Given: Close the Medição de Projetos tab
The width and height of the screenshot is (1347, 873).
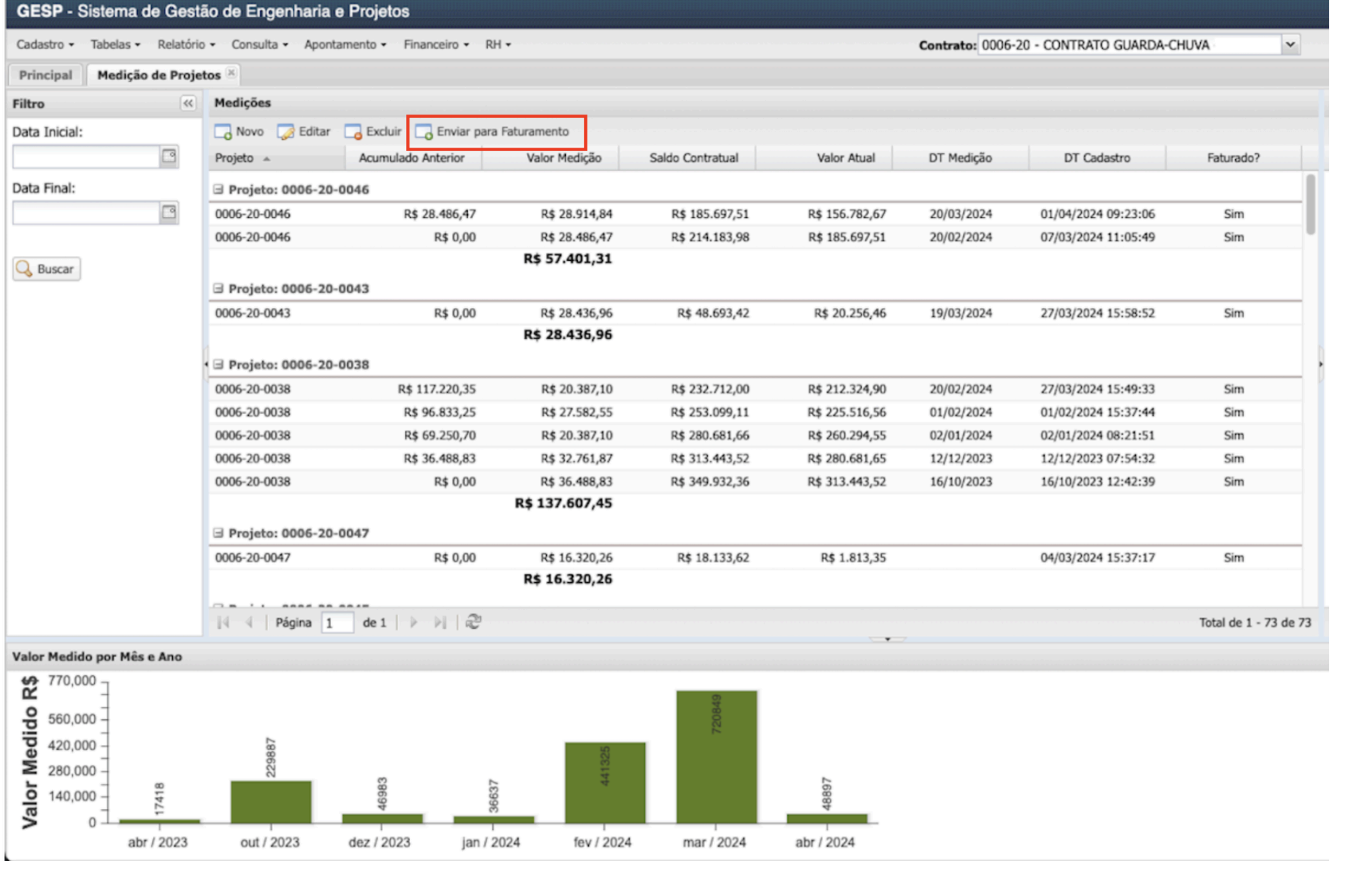Looking at the screenshot, I should point(231,73).
